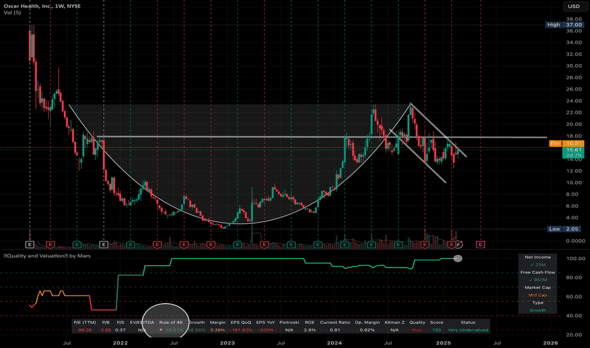Click the Mid Cap market cap value
Screen dimensions: 590x348
tap(537, 295)
